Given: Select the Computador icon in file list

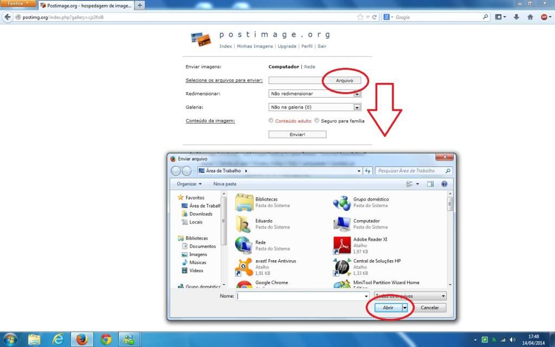Looking at the screenshot, I should tap(342, 224).
